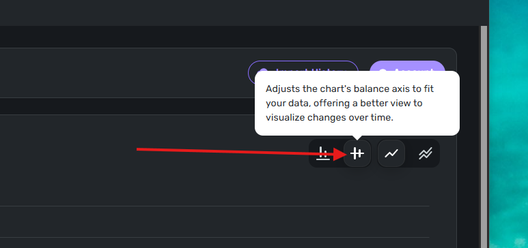Click the circle icon inside Import History
Viewport: 528px width, 248px height.
click(x=264, y=70)
